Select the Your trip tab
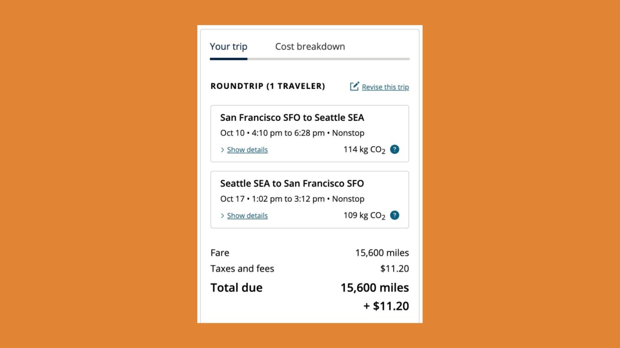Screen dimensions: 620x348 (229, 47)
